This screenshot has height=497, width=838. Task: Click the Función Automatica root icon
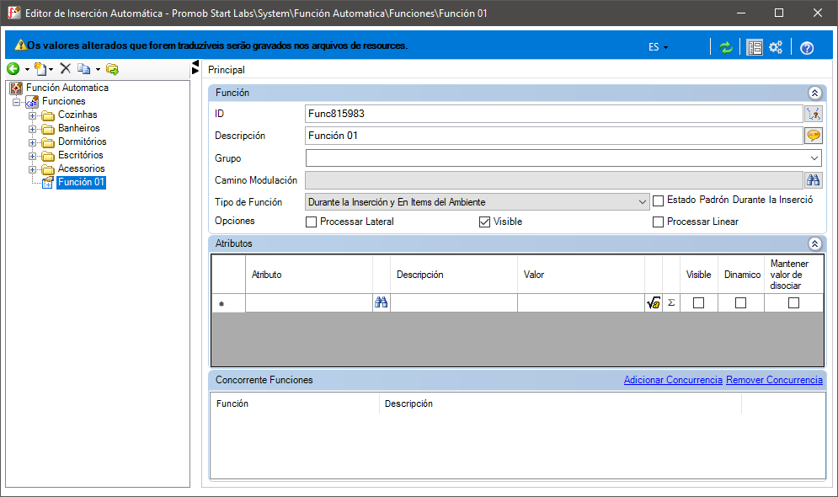tap(17, 88)
